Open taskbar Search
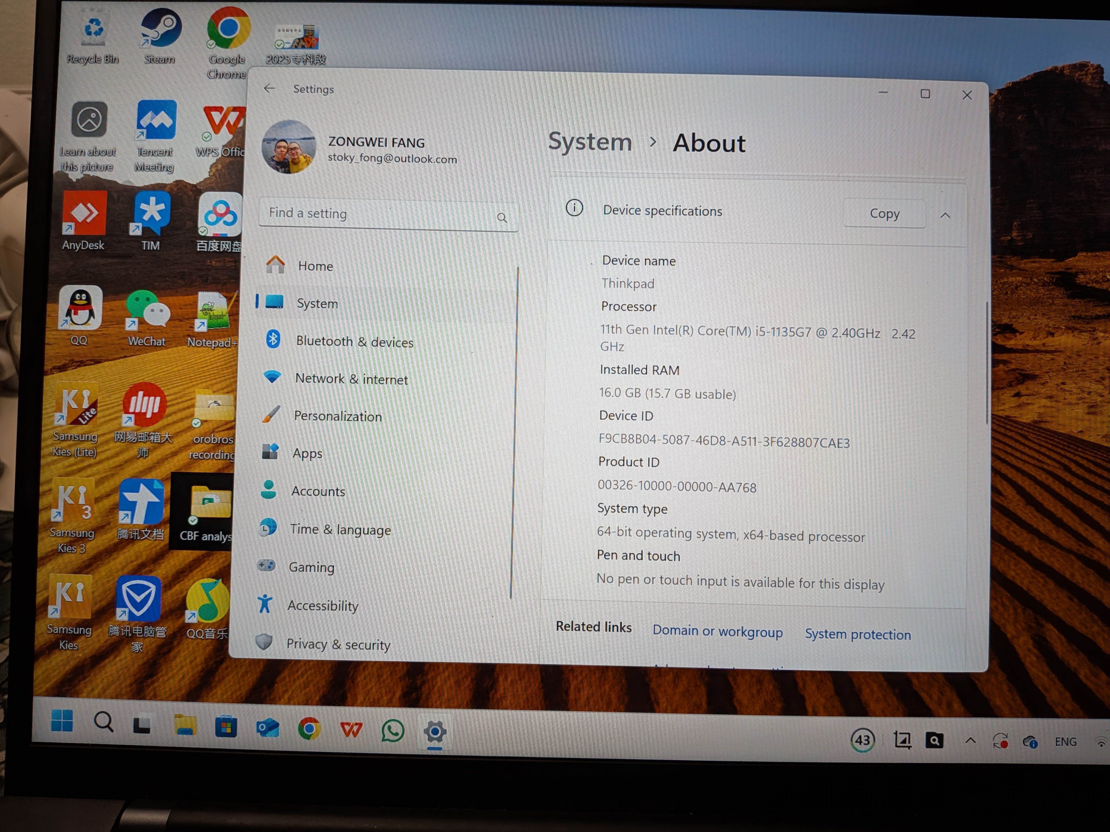This screenshot has width=1110, height=832. [104, 722]
